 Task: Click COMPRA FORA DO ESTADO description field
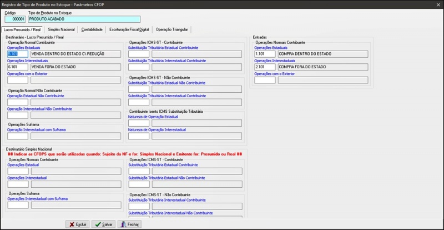(x=323, y=67)
